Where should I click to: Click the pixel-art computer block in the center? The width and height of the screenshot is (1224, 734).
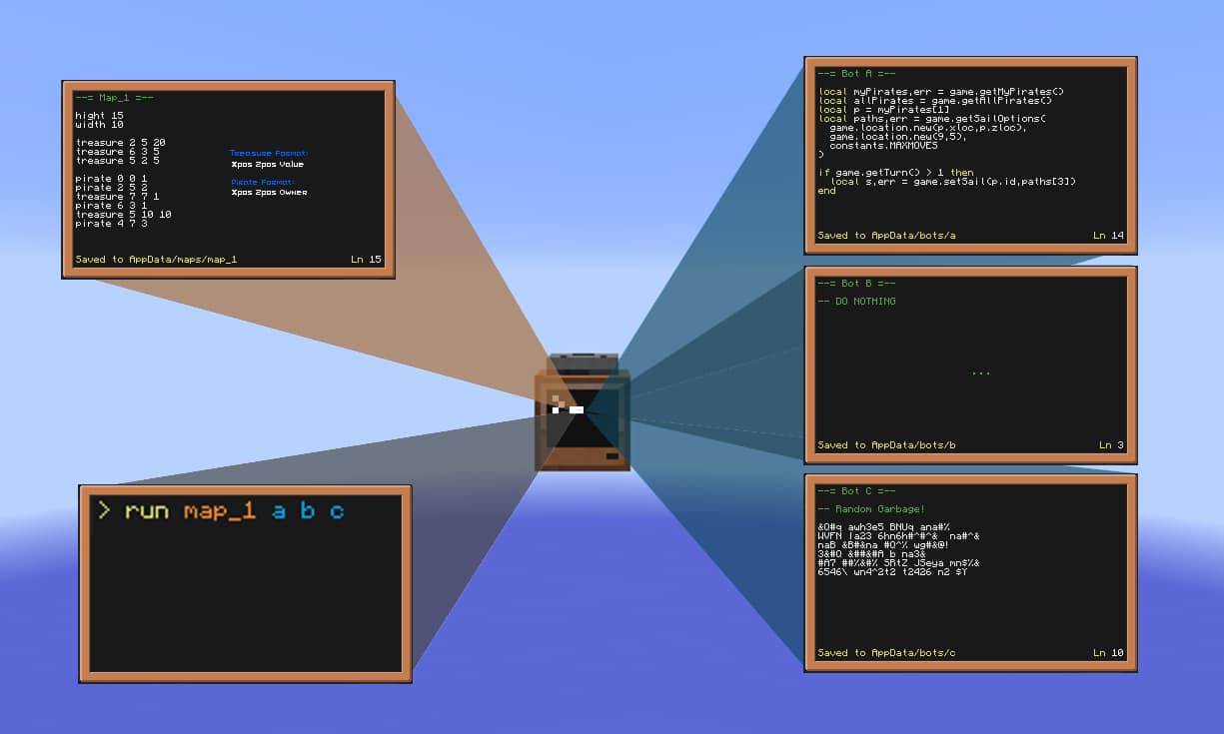(x=583, y=411)
